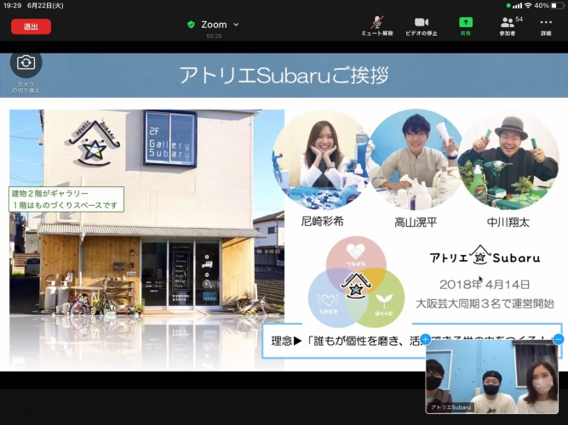Minimize the self-view thumbnail with minus

pos(559,339)
